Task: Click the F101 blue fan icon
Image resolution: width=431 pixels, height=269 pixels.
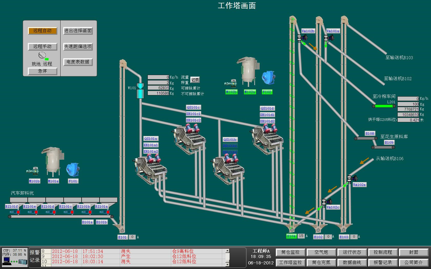Action: click(x=73, y=169)
